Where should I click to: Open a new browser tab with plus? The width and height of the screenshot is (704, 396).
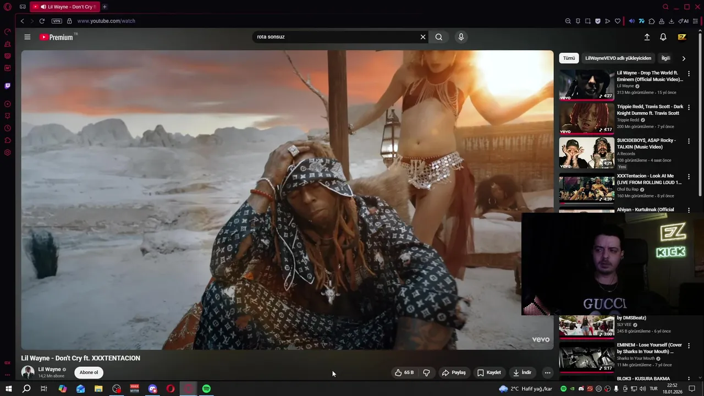click(105, 7)
